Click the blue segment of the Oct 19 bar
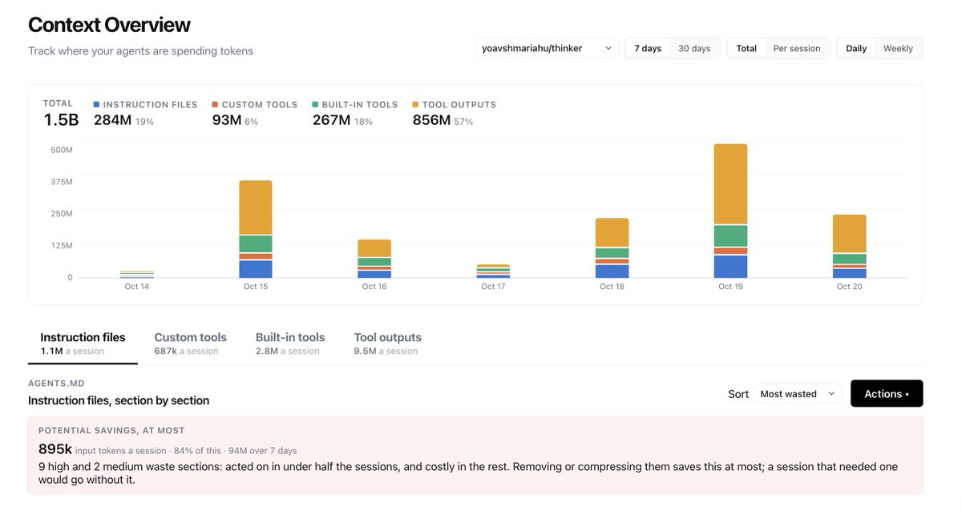Image resolution: width=962 pixels, height=511 pixels. tap(730, 267)
